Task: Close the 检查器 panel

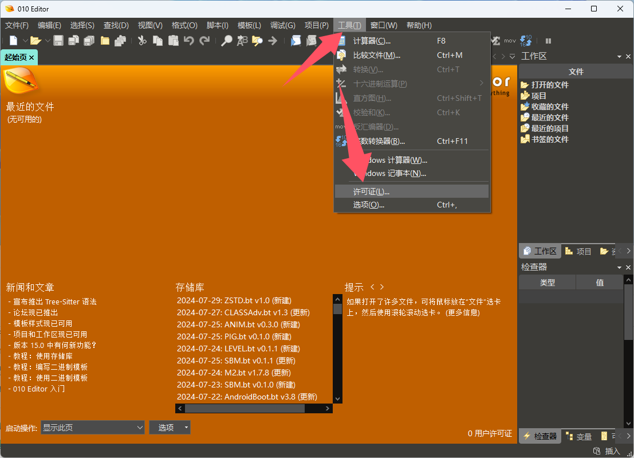Action: (628, 268)
